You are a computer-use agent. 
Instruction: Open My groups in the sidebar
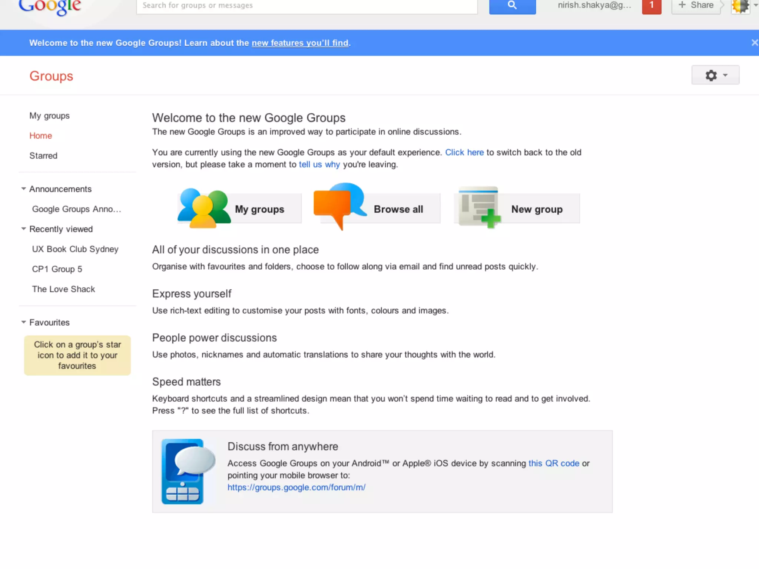pyautogui.click(x=49, y=116)
